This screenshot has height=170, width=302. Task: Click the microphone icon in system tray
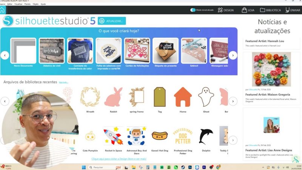coord(278,167)
